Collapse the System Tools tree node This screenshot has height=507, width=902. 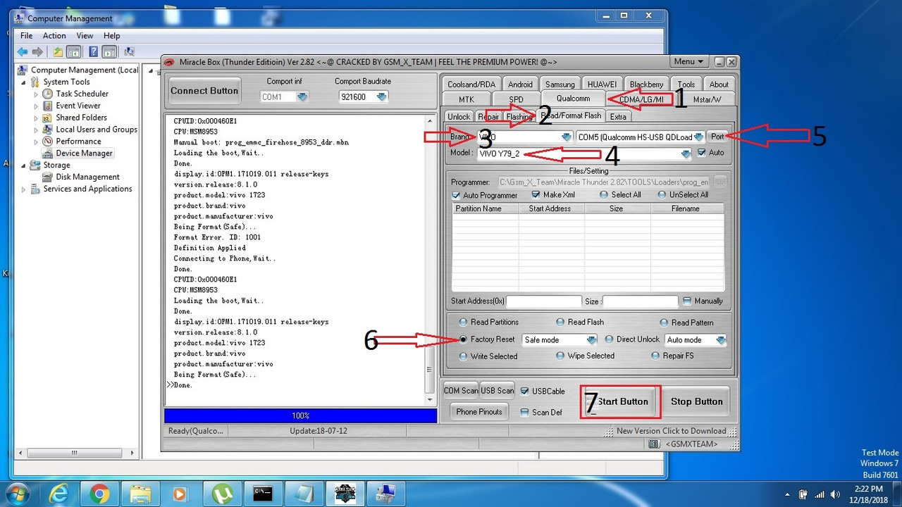[x=24, y=82]
